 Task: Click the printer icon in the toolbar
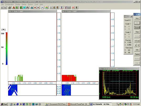tap(10, 8)
